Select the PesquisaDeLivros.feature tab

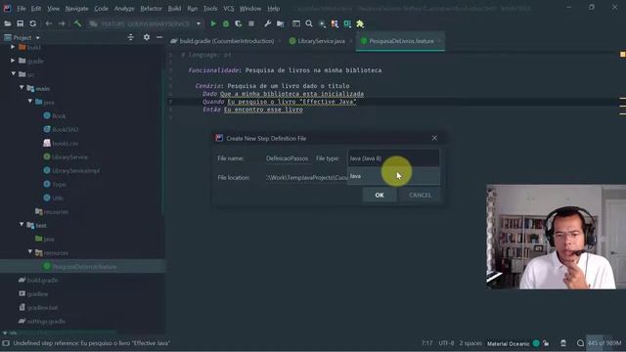(x=400, y=41)
